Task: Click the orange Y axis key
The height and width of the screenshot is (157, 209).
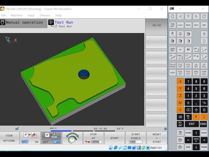Action: click(x=180, y=89)
